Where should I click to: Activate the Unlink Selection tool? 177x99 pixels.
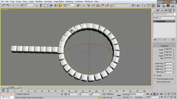point(18,5)
